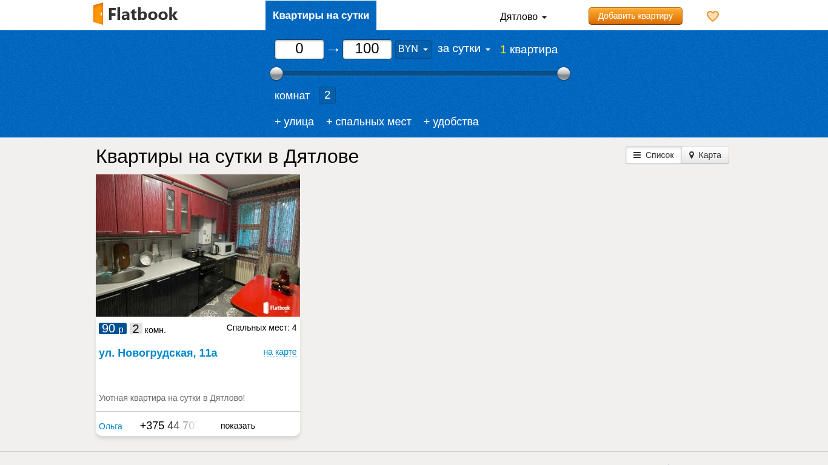Expand the + улица filter
Image resolution: width=828 pixels, height=465 pixels.
(x=294, y=122)
